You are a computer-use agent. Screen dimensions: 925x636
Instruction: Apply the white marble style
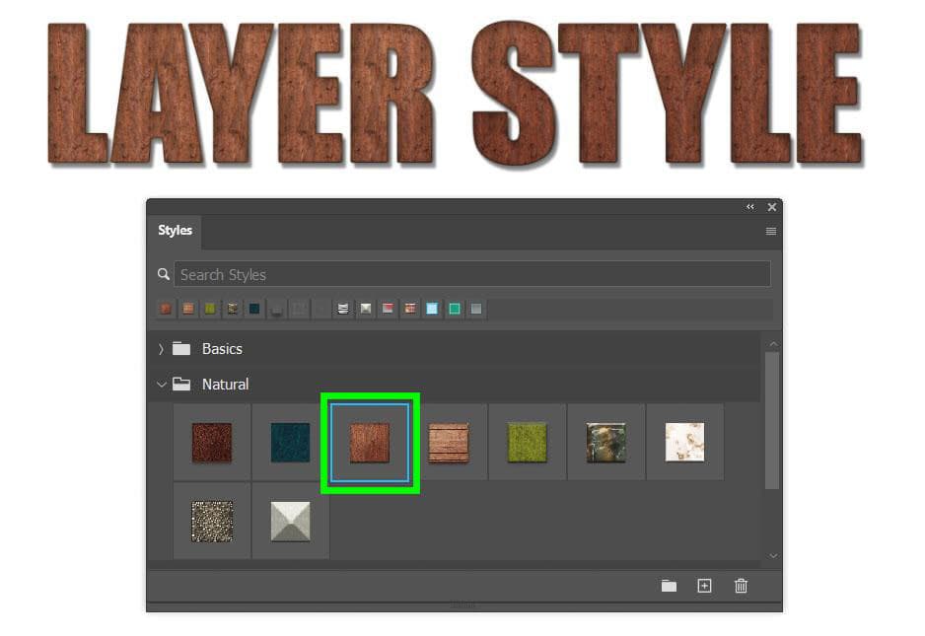[x=684, y=442]
